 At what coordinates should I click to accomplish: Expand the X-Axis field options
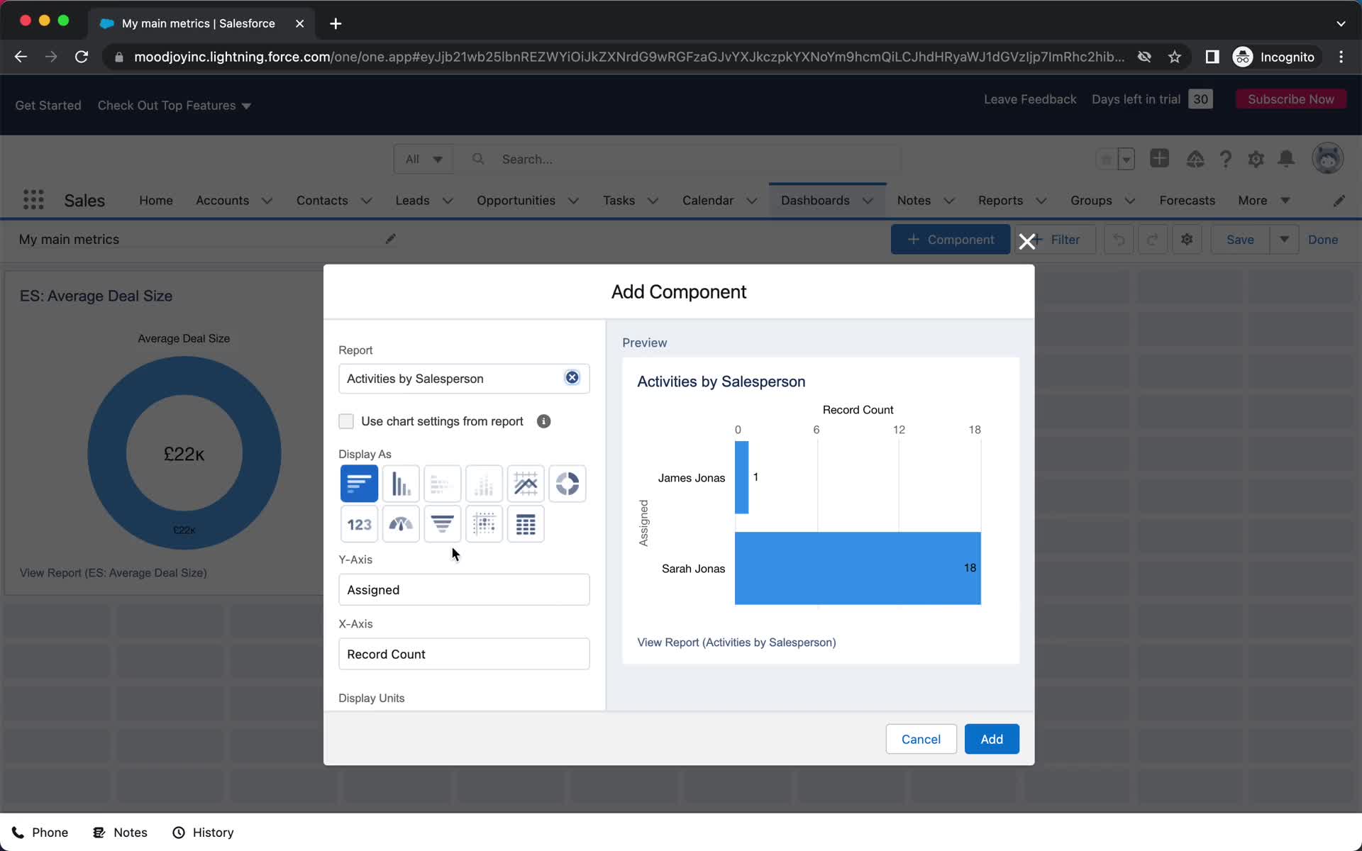pos(466,654)
